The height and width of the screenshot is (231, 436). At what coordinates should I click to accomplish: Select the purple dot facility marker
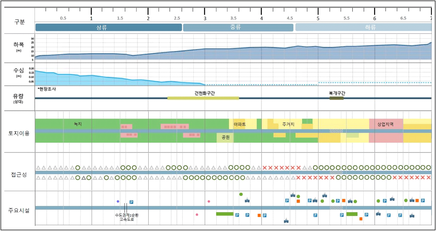tap(118, 201)
